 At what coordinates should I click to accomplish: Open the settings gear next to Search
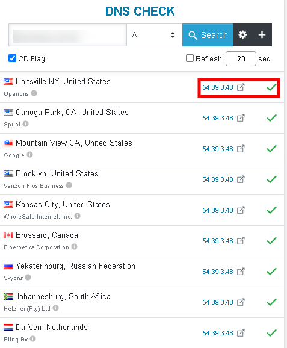242,35
